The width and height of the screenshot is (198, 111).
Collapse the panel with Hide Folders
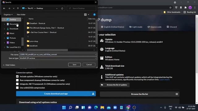coord(9,65)
